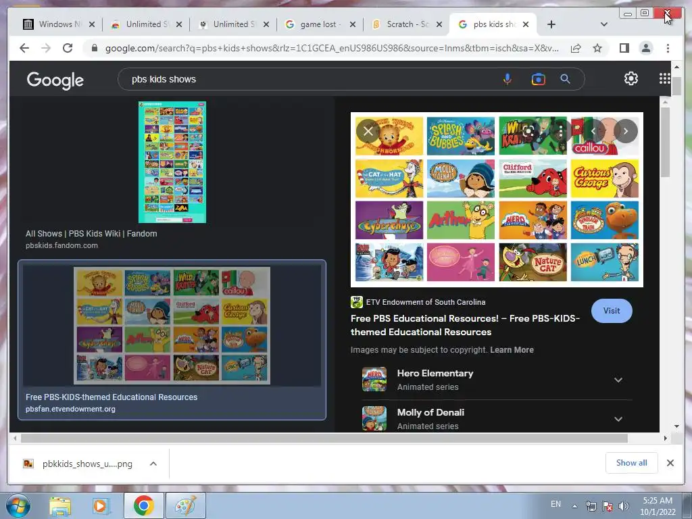Click the horizontal scrollbar at page bottom
The image size is (692, 519).
(324, 438)
